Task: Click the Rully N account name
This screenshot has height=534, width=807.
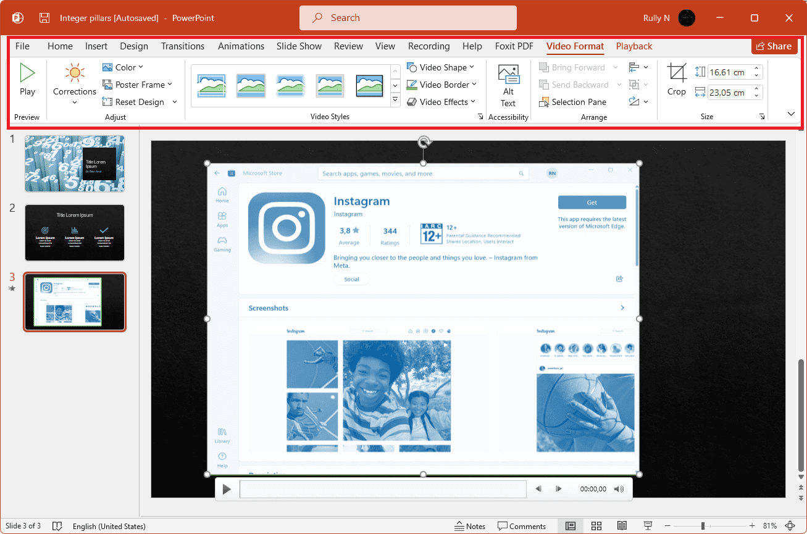Action: coord(656,18)
